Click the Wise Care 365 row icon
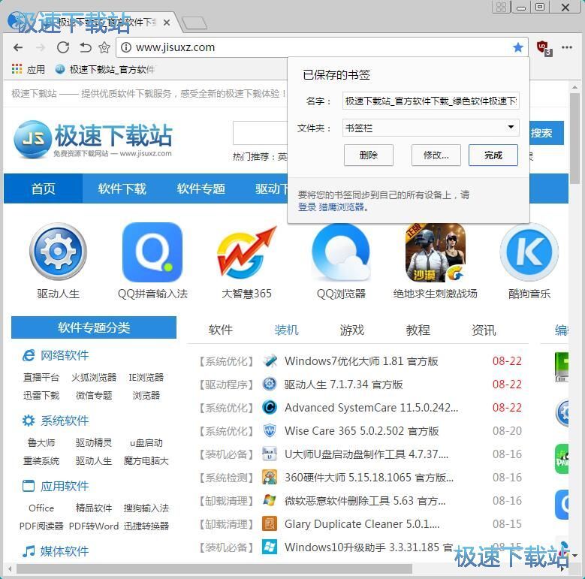 270,431
